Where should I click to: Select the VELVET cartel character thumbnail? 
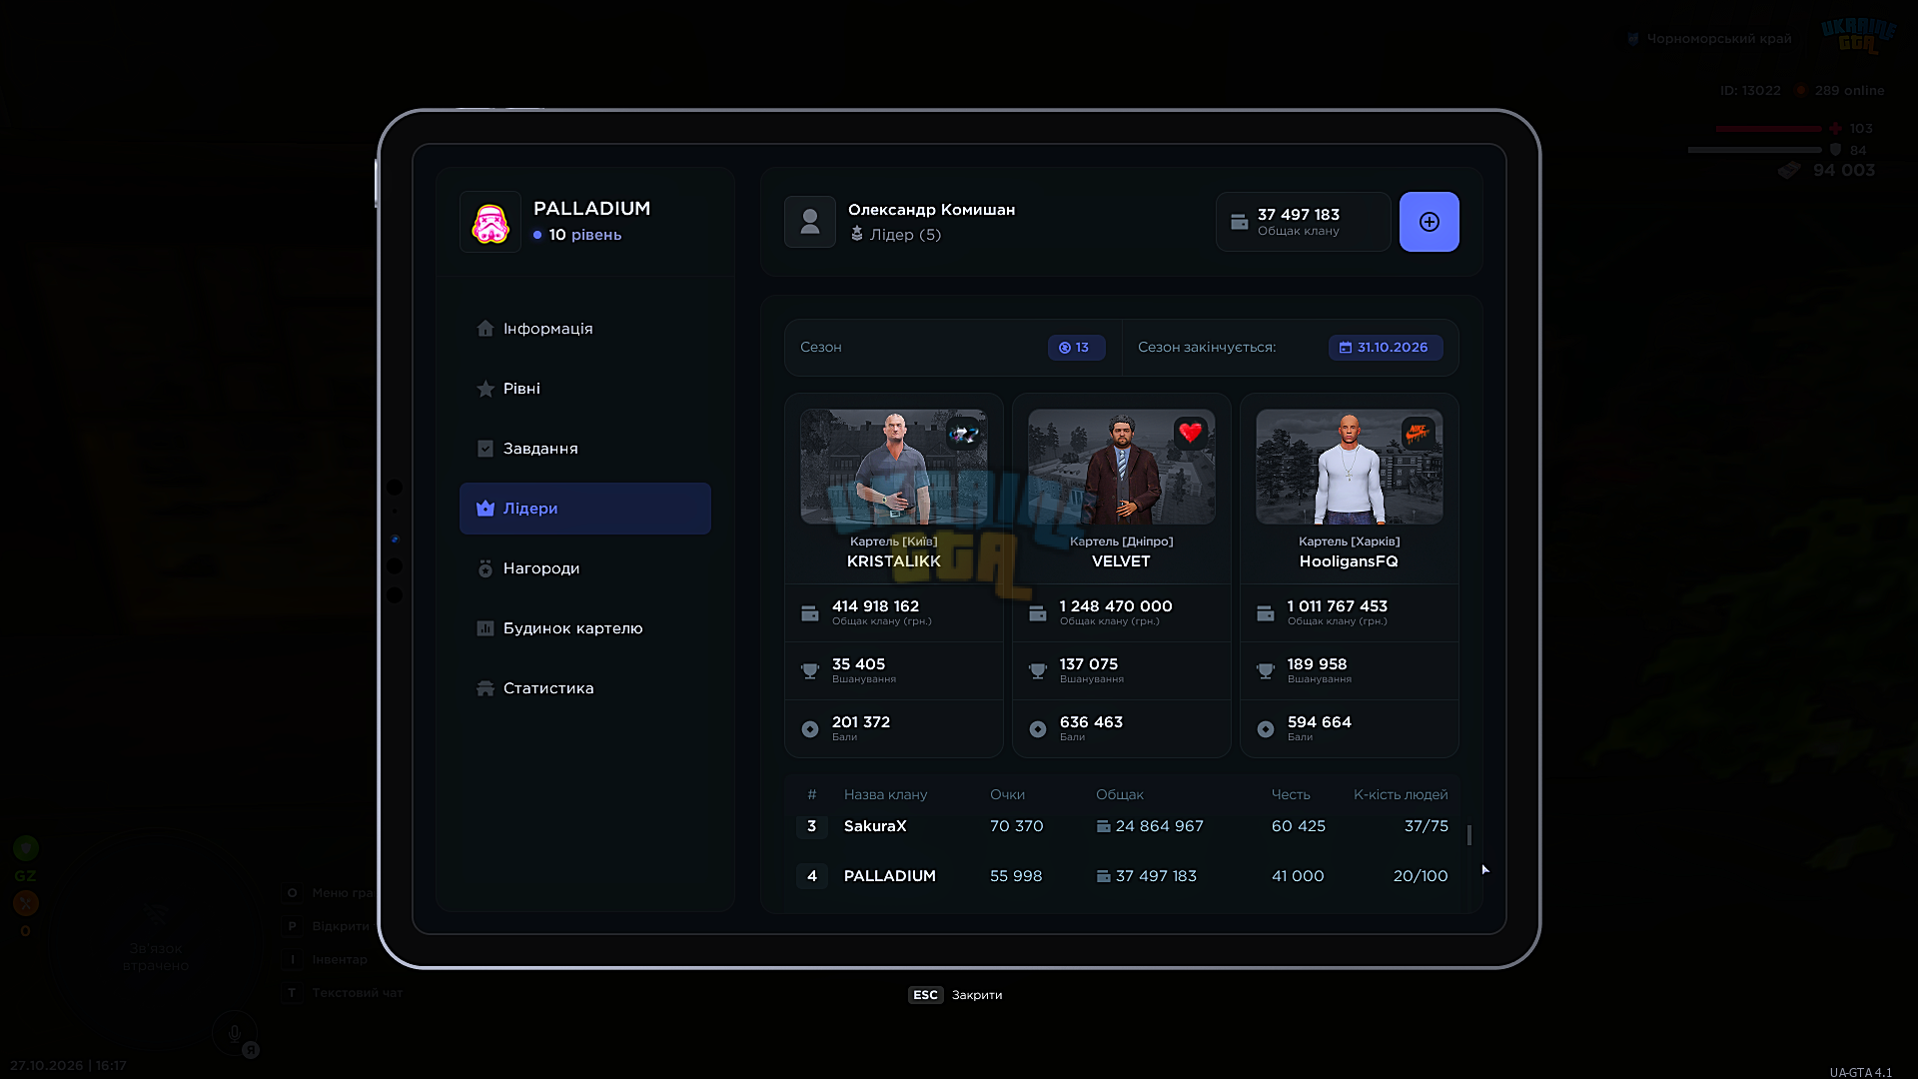coord(1121,467)
